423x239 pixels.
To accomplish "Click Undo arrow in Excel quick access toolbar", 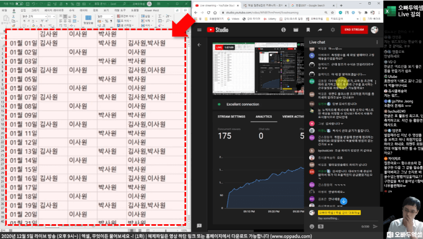I will [34, 4].
